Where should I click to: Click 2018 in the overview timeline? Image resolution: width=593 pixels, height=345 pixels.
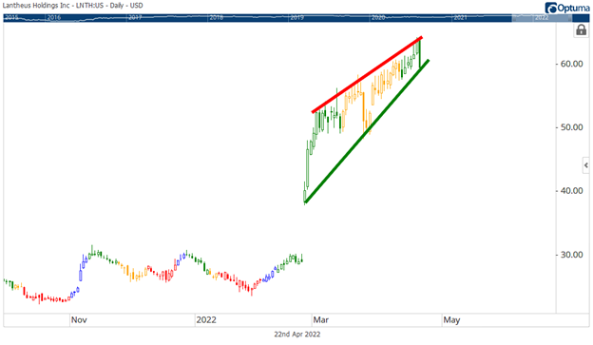[216, 17]
